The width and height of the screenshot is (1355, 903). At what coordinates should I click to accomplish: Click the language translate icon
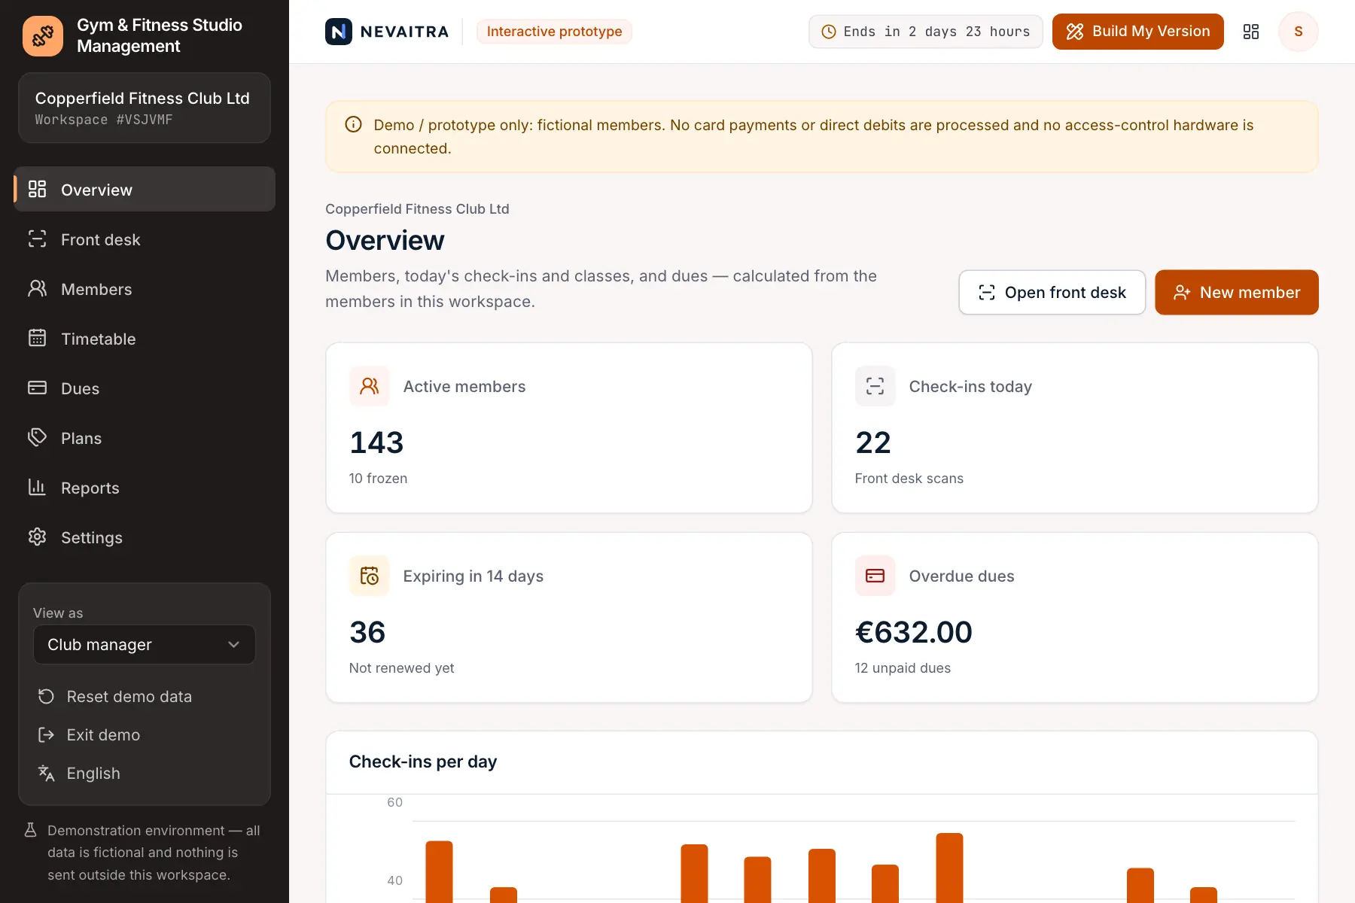tap(47, 774)
